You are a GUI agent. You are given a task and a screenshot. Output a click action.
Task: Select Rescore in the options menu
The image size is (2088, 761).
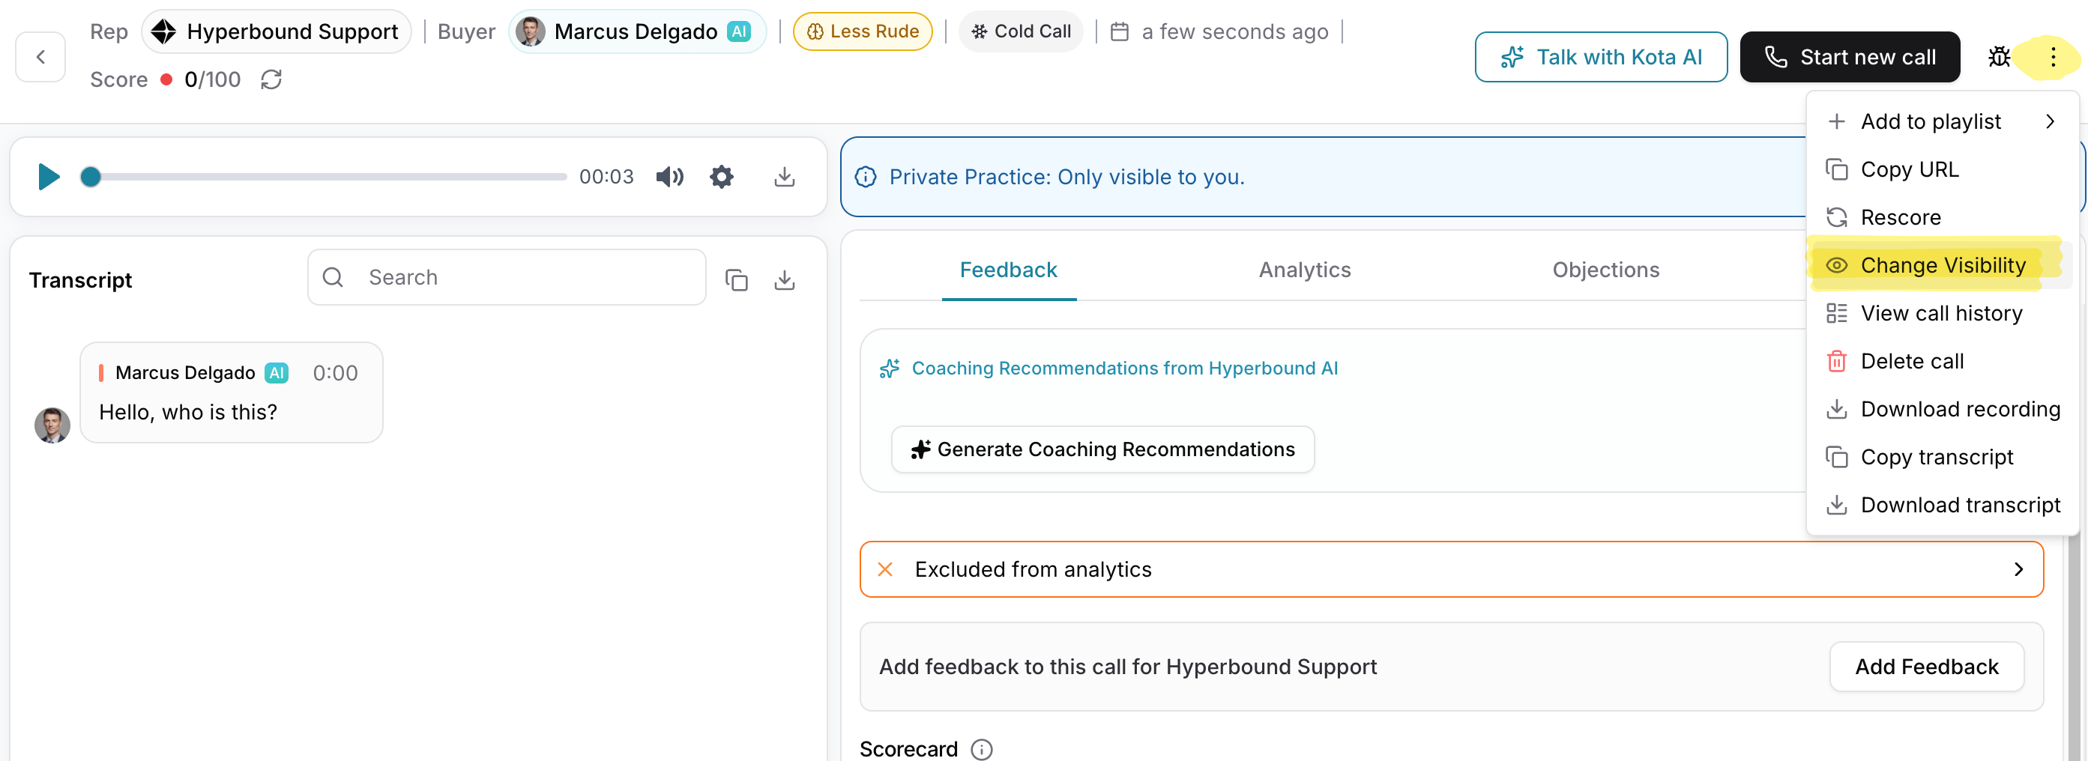tap(1942, 217)
